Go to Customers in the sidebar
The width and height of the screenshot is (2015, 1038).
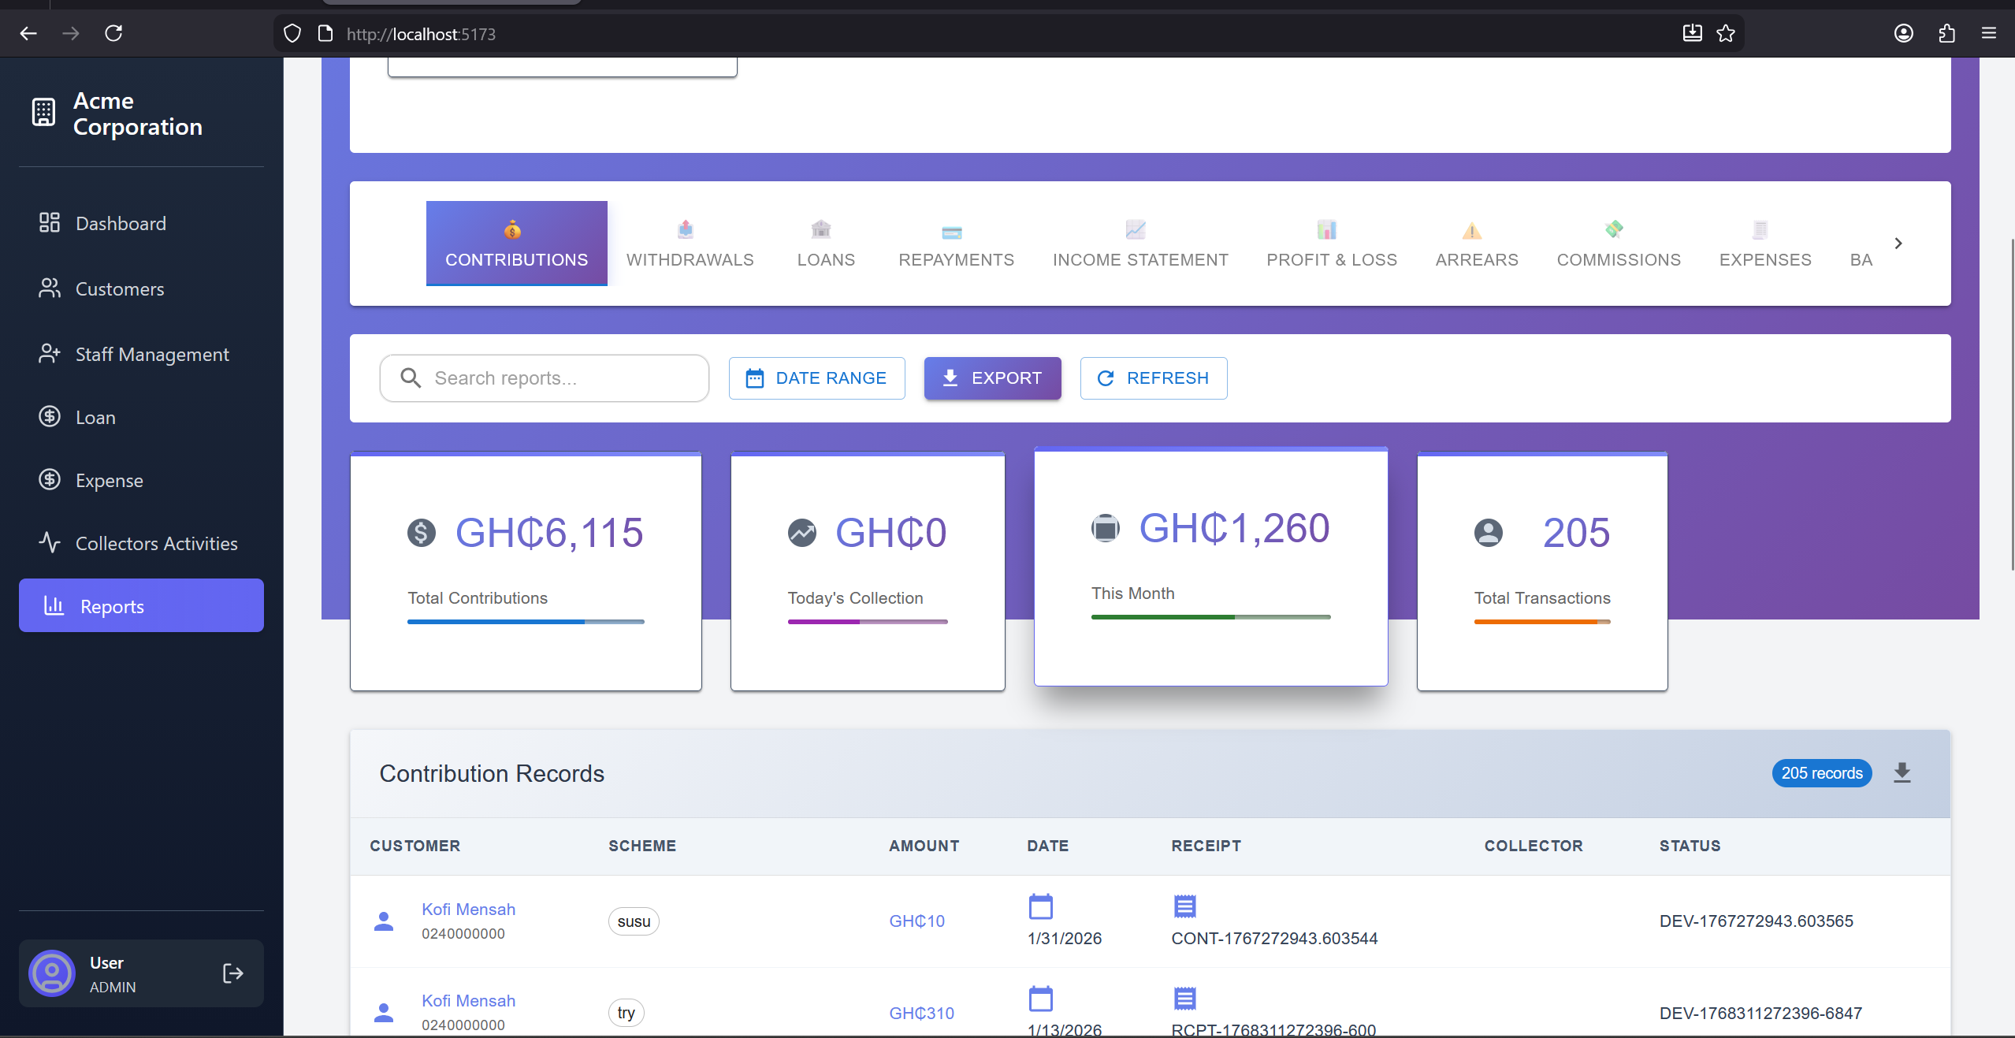click(x=120, y=289)
